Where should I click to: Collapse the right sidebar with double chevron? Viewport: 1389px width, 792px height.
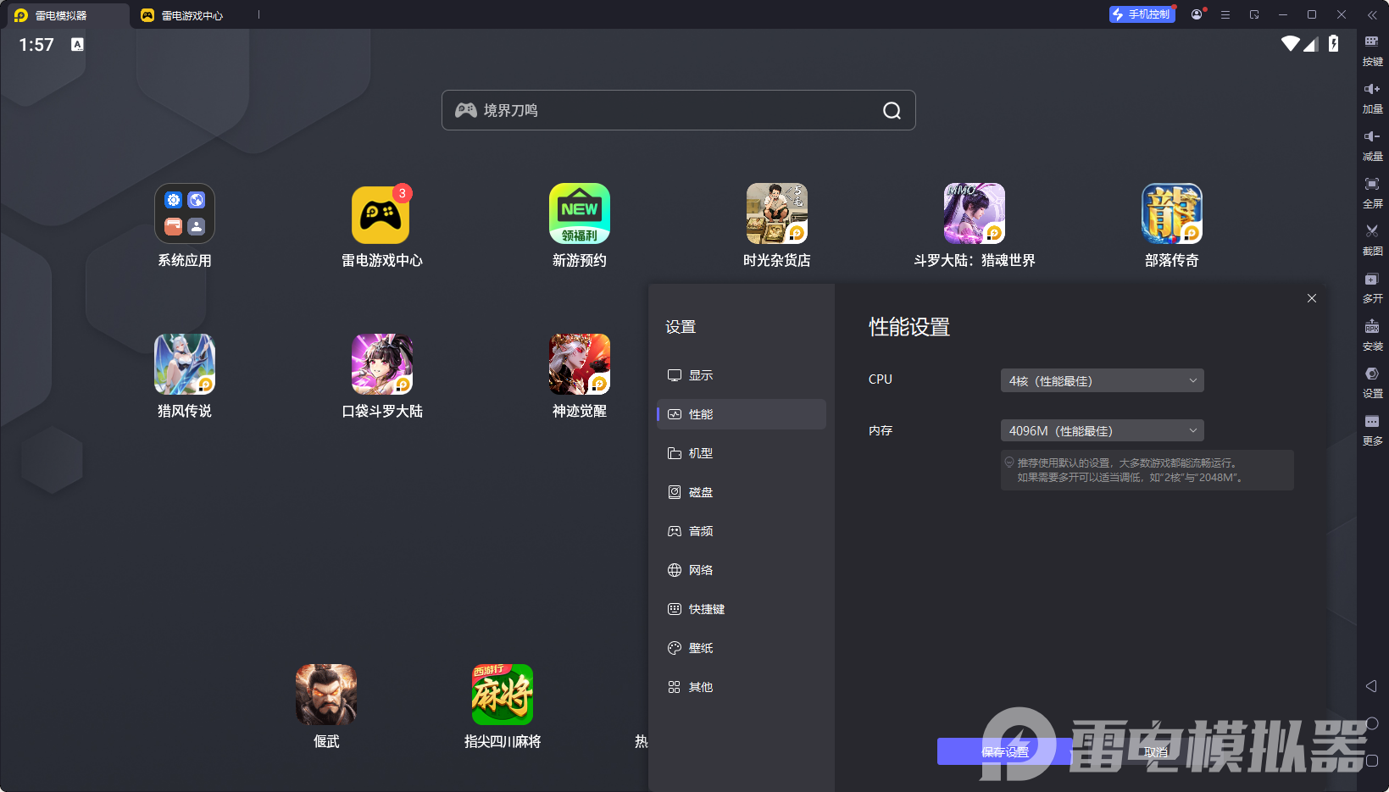click(1372, 14)
